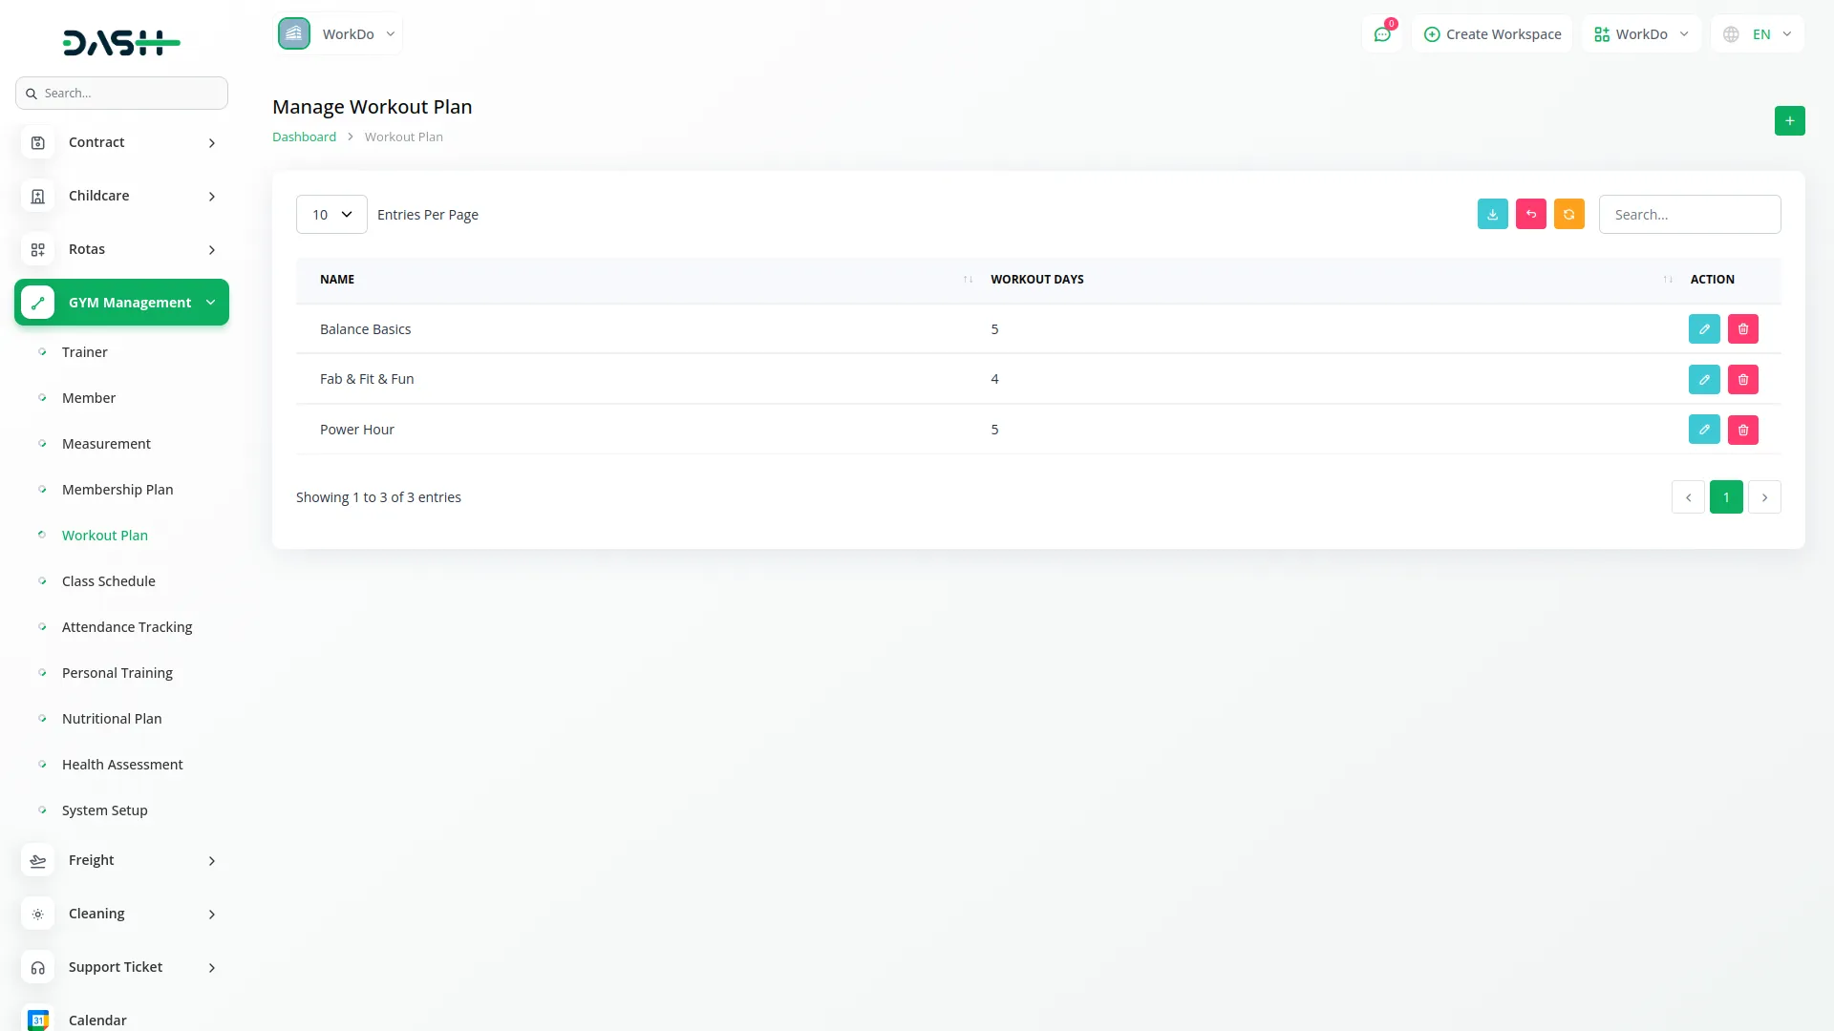This screenshot has height=1031, width=1834.
Task: Open the entries per page dropdown
Action: tap(331, 215)
